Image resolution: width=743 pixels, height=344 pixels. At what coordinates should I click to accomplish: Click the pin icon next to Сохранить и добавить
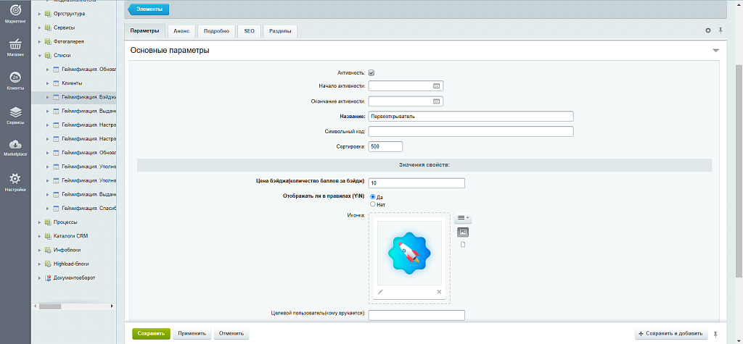[715, 334]
